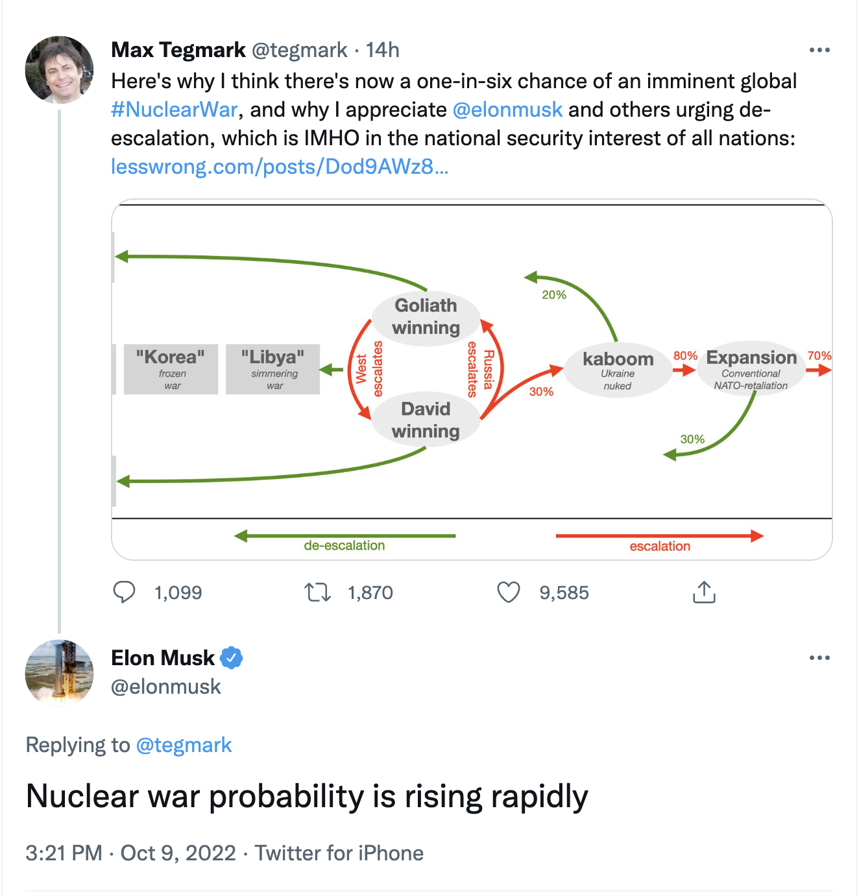This screenshot has width=859, height=896.
Task: Click the @elonmusk mention in Tegmark's tweet
Action: [507, 110]
